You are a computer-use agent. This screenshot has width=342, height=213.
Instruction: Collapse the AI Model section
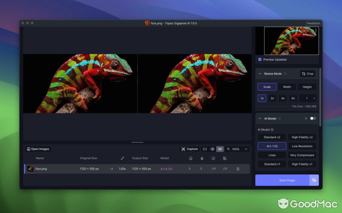[x=260, y=118]
